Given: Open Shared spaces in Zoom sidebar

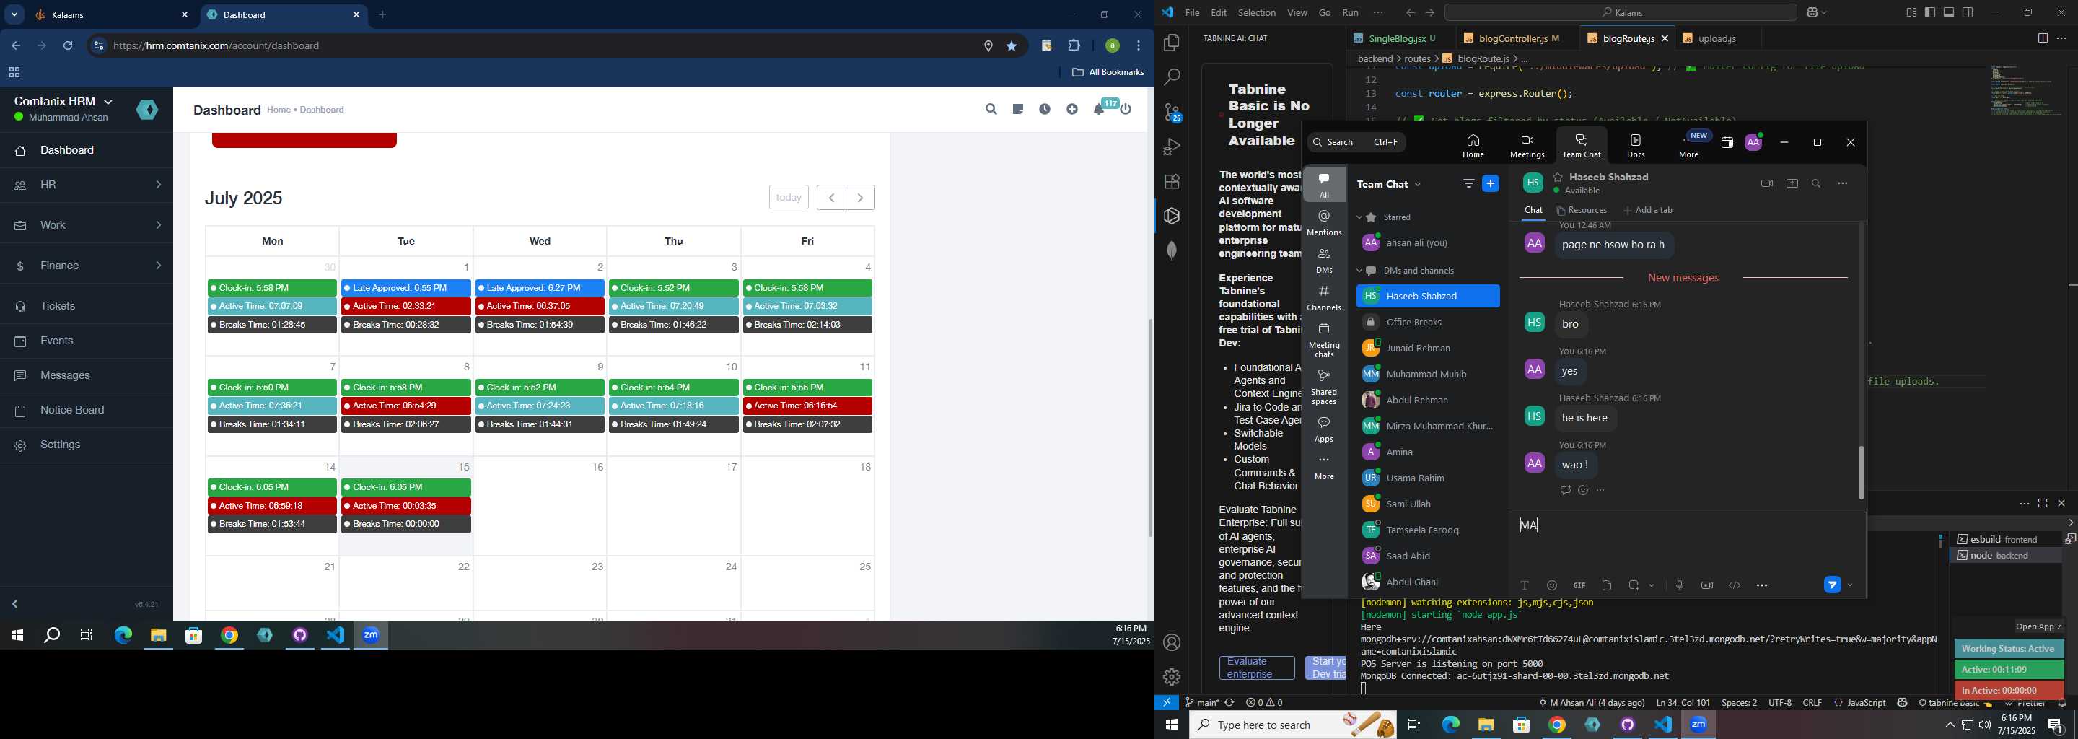Looking at the screenshot, I should [x=1324, y=388].
